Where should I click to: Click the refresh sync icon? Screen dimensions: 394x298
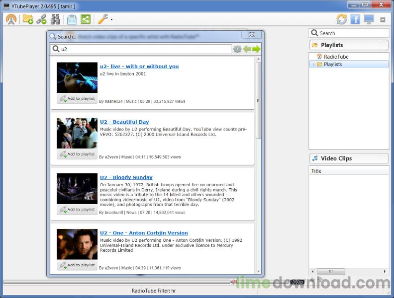(x=342, y=19)
